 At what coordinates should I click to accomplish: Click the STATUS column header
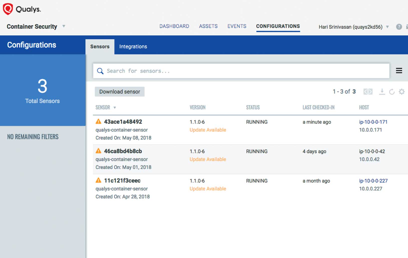point(253,107)
